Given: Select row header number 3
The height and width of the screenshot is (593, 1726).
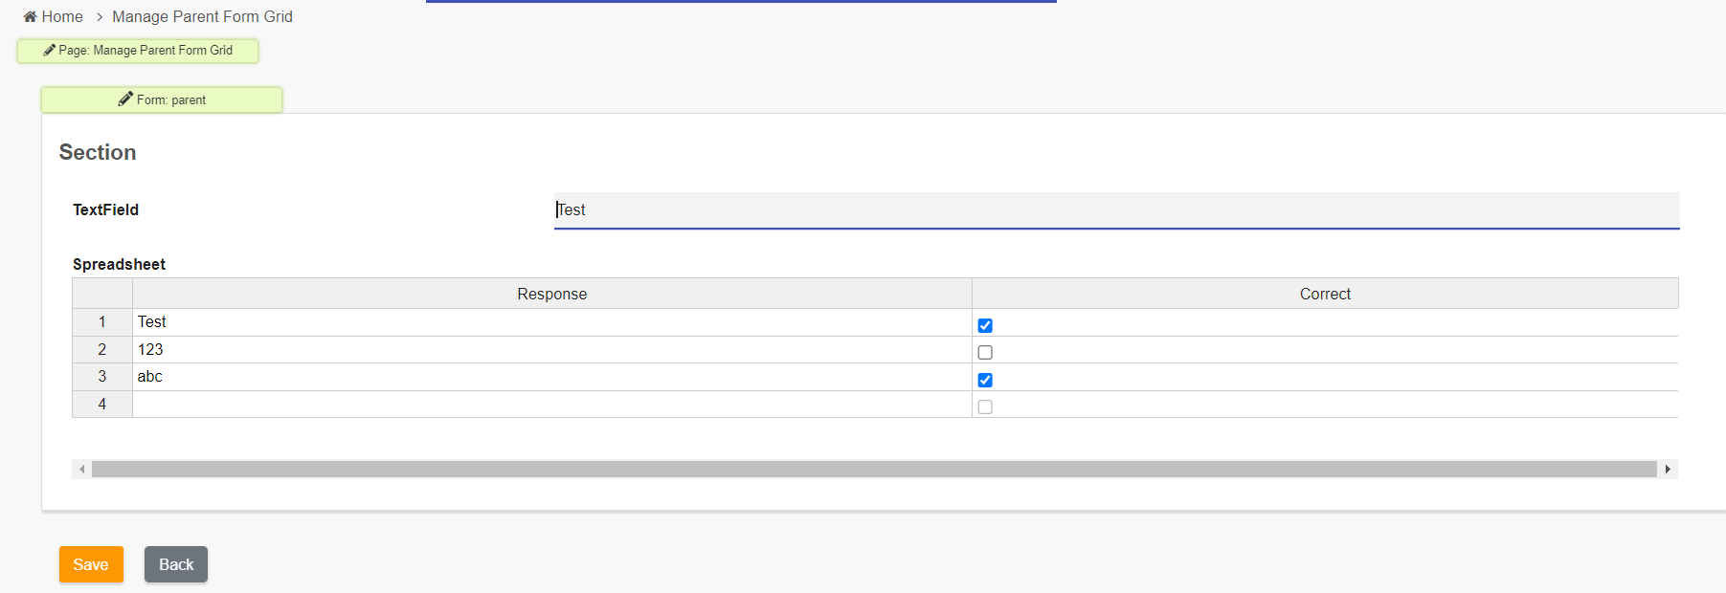Looking at the screenshot, I should (102, 377).
